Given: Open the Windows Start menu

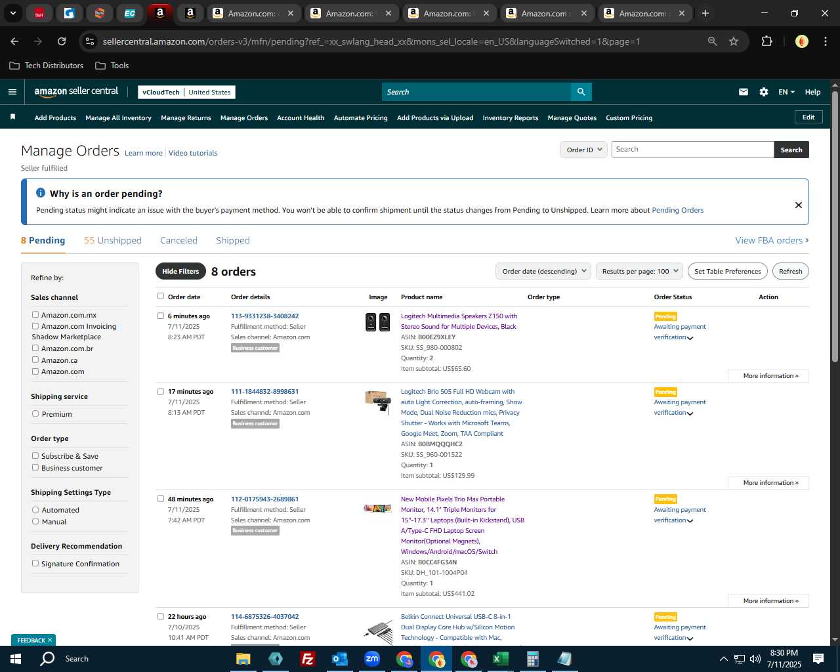Looking at the screenshot, I should pos(16,659).
